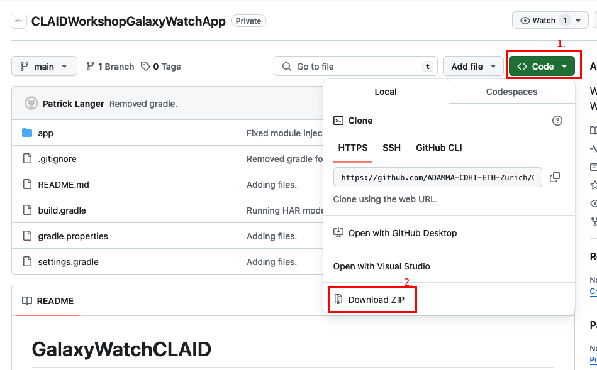The height and width of the screenshot is (370, 597).
Task: Click the Clone help question mark icon
Action: coord(557,121)
